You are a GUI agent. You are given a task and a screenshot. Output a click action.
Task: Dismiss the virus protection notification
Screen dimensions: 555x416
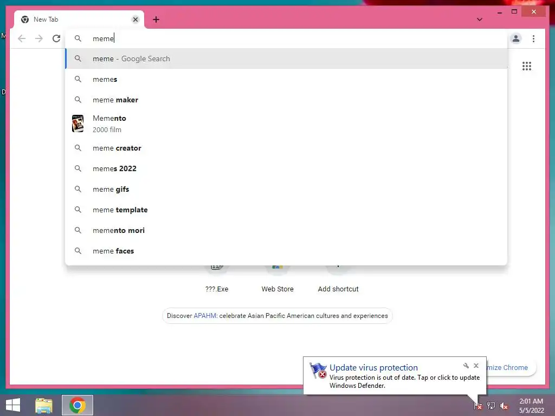tap(476, 366)
